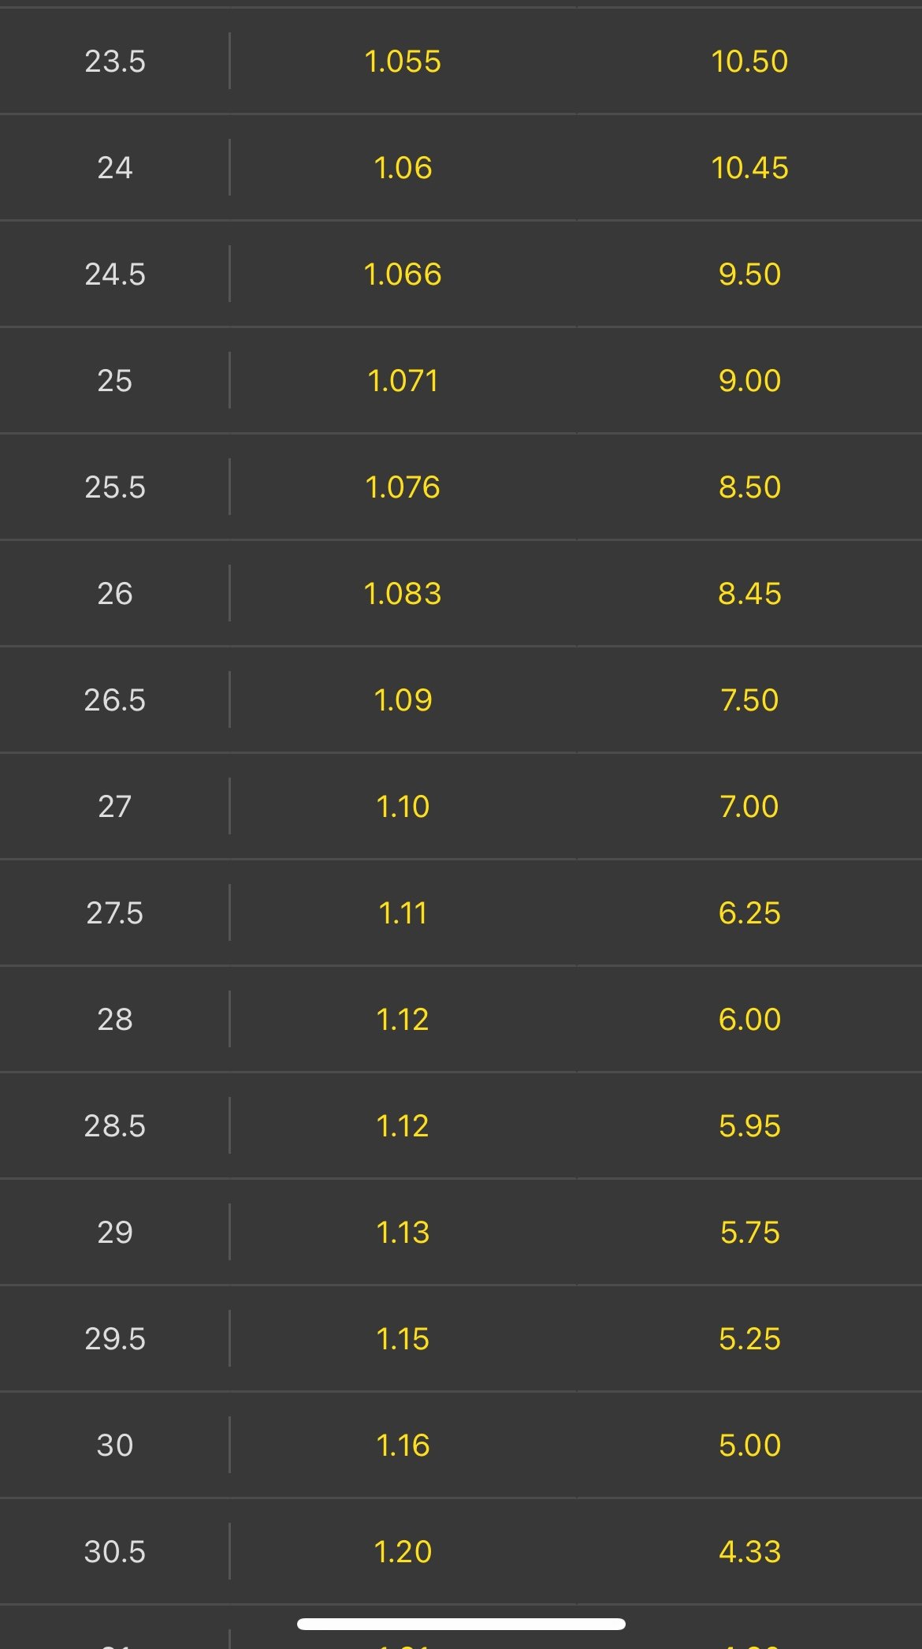This screenshot has width=922, height=1649.
Task: Select the 1.13 odds for line 29
Action: click(403, 1233)
